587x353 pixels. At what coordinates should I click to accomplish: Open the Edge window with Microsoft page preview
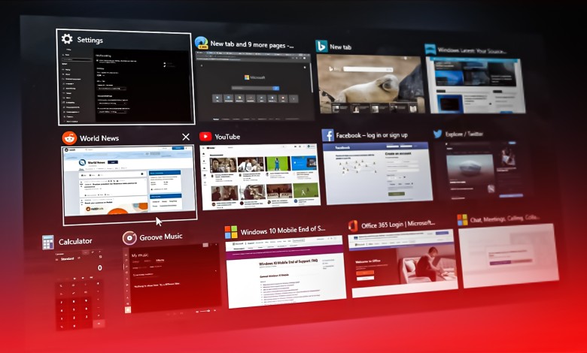(x=255, y=86)
